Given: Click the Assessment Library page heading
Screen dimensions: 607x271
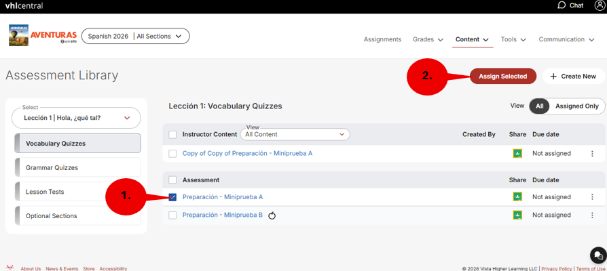Looking at the screenshot, I should tap(62, 76).
